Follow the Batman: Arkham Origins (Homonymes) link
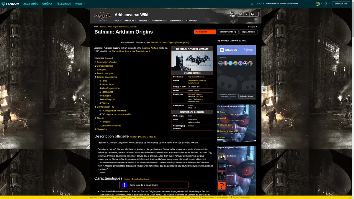This screenshot has width=354, height=199. coord(170,42)
